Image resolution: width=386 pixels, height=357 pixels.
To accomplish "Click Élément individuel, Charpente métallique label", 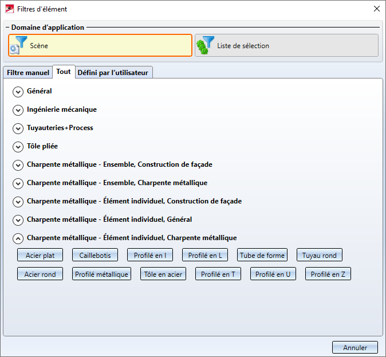I will [x=132, y=238].
